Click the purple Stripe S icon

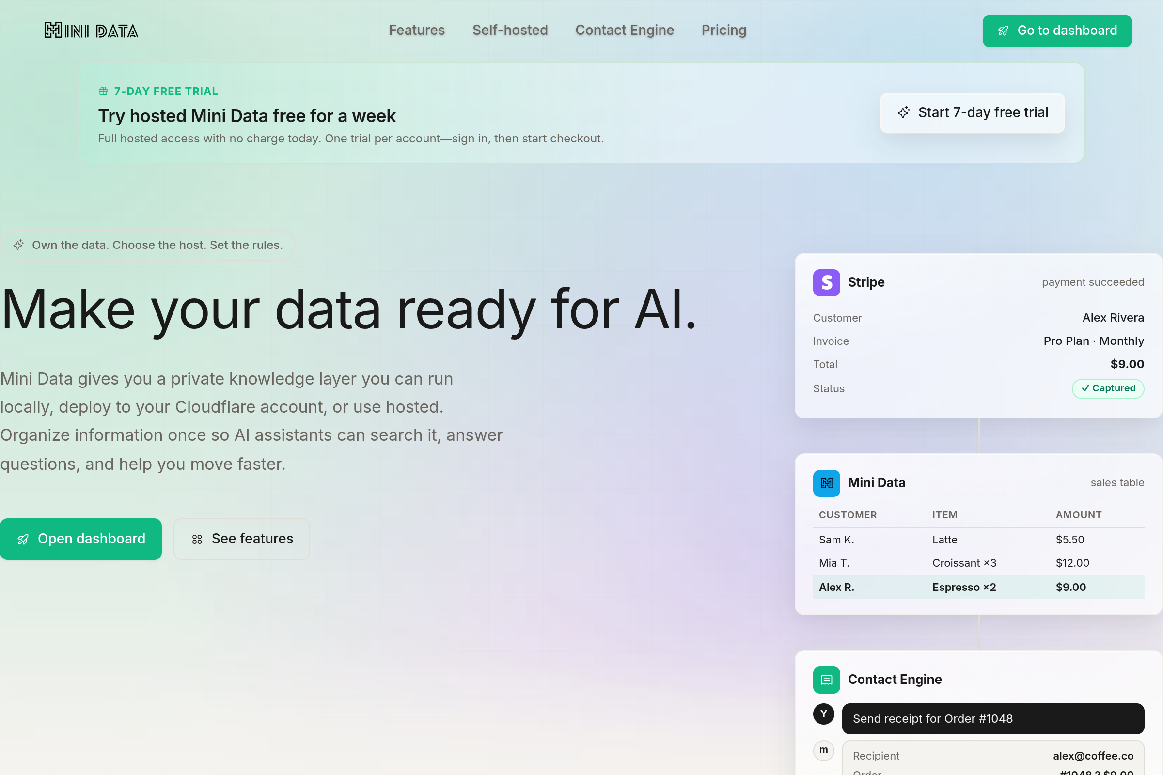tap(826, 283)
